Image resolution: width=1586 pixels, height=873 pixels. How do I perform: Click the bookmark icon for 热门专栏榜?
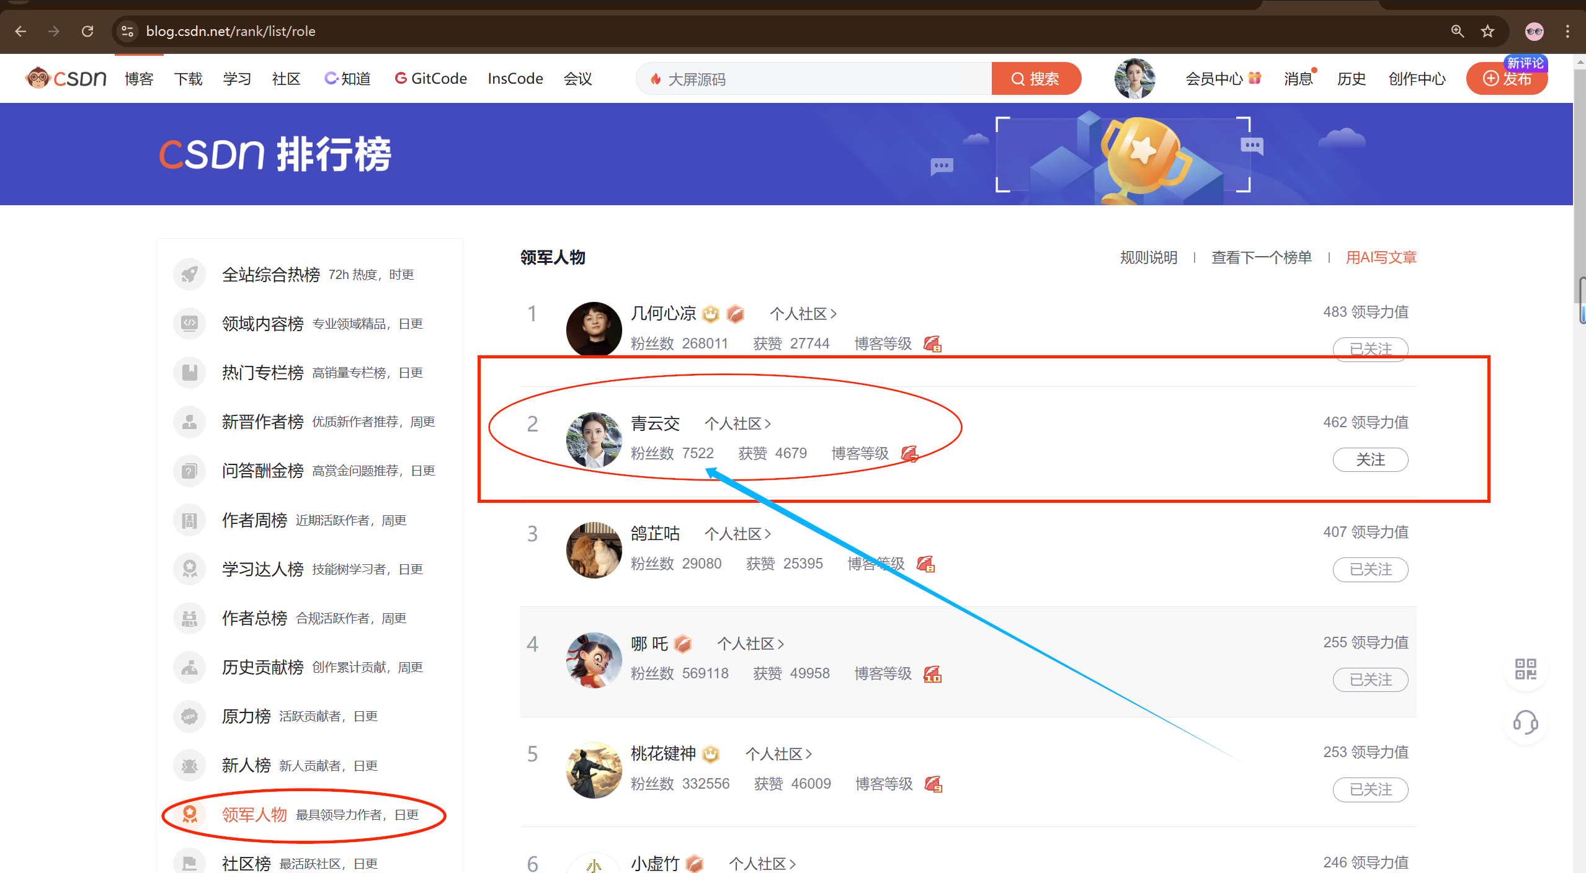click(189, 373)
